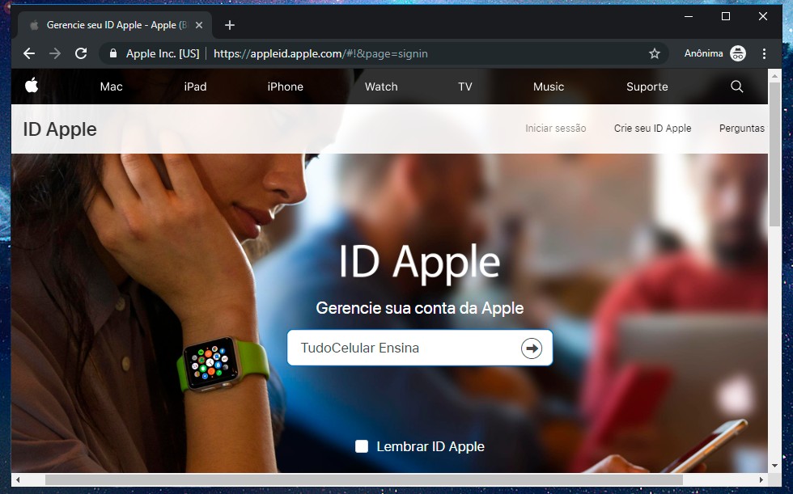Open the Watch menu item
The image size is (793, 494).
381,87
